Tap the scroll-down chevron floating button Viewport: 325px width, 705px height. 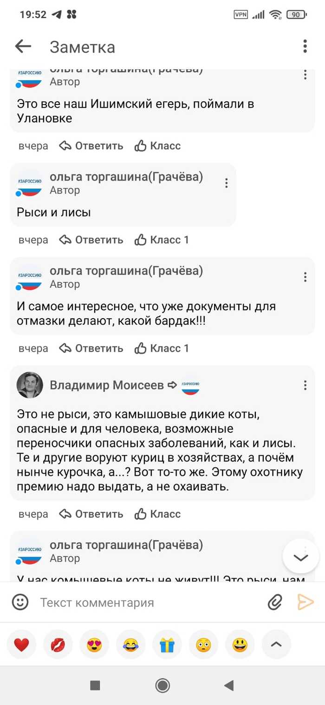pyautogui.click(x=300, y=557)
